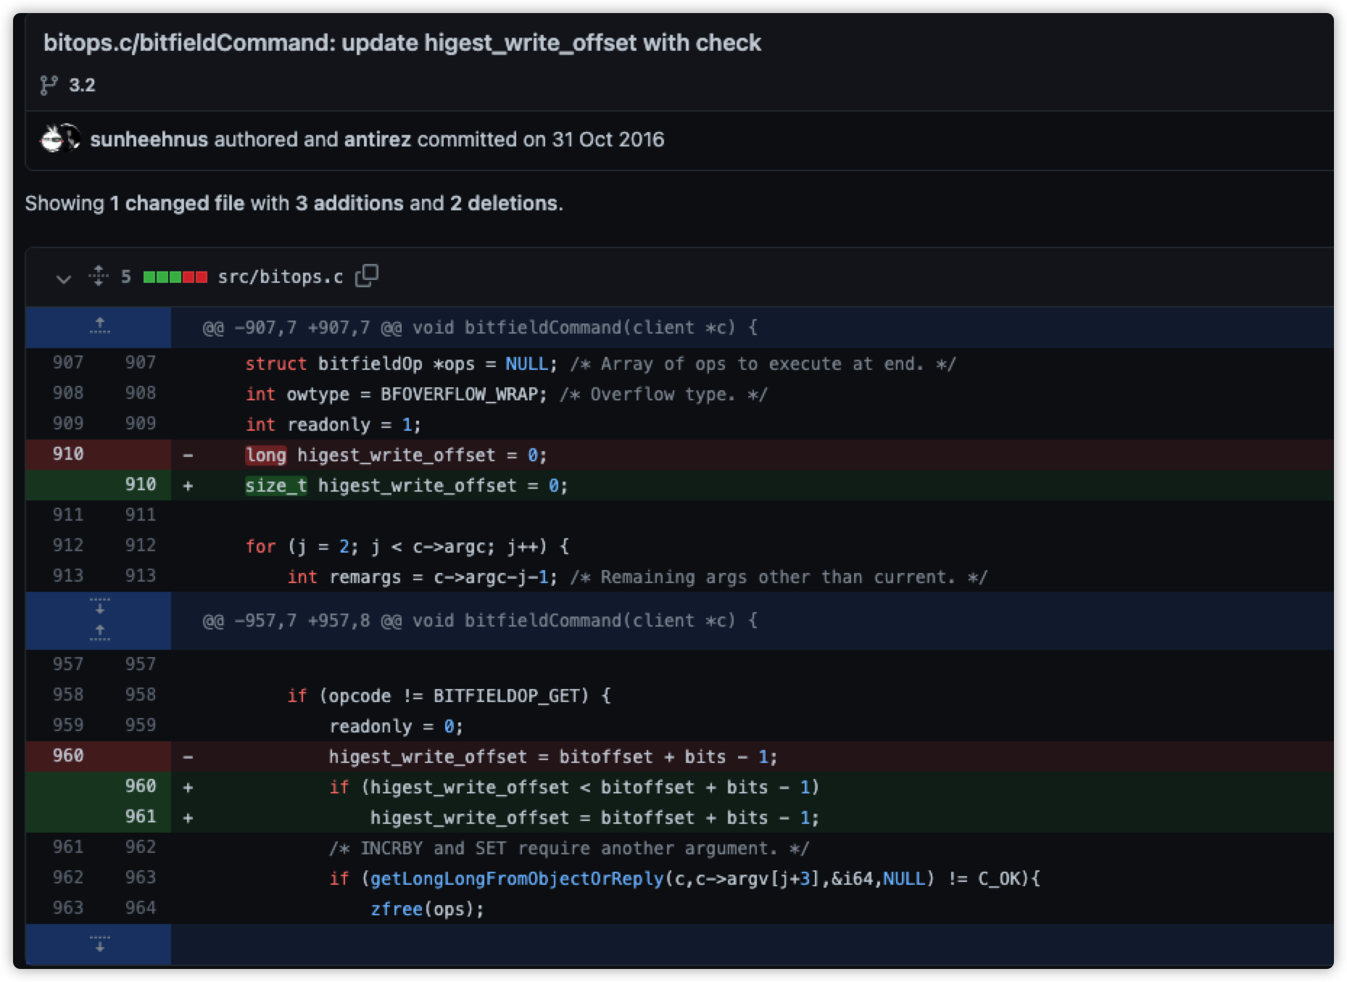Click deleted line number 910
The height and width of the screenshot is (982, 1347).
click(67, 454)
